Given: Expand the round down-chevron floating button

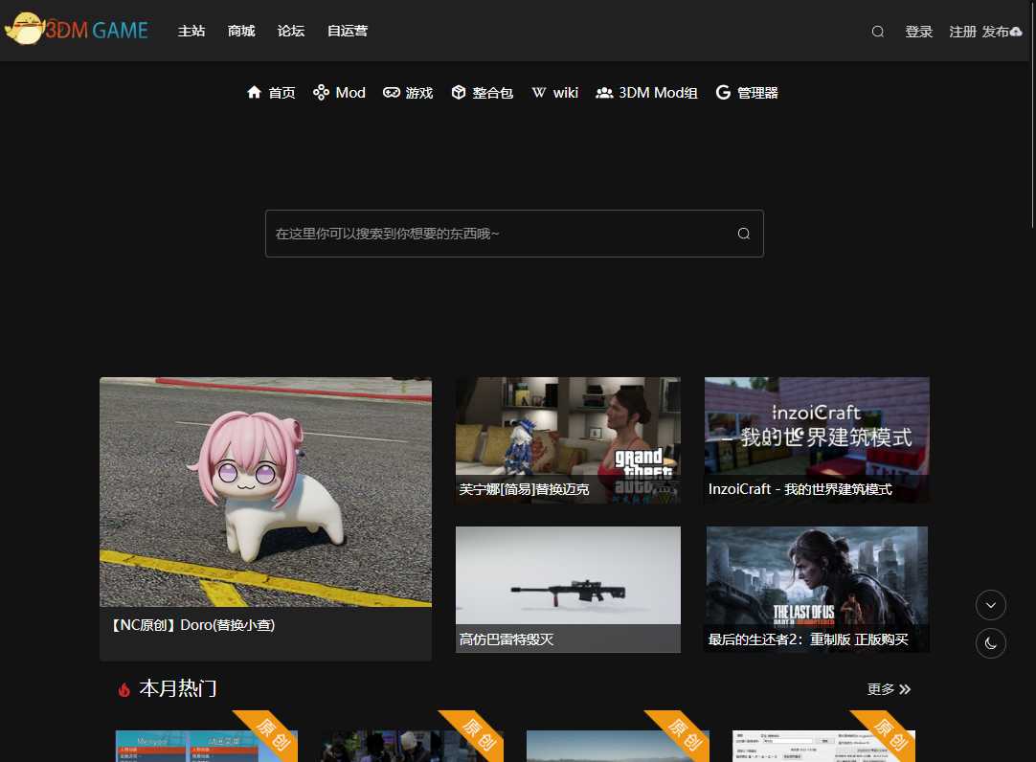Looking at the screenshot, I should 991,605.
